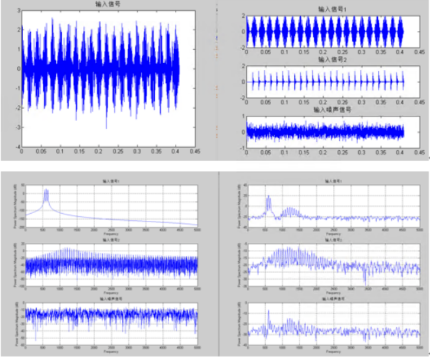Click Power Spectrum Magnitude label of bottom-left top plot
This screenshot has width=430, height=358.
coord(15,205)
